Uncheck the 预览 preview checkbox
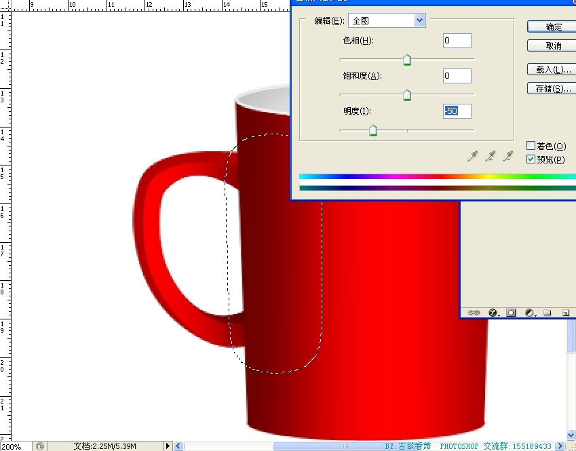 click(x=531, y=159)
